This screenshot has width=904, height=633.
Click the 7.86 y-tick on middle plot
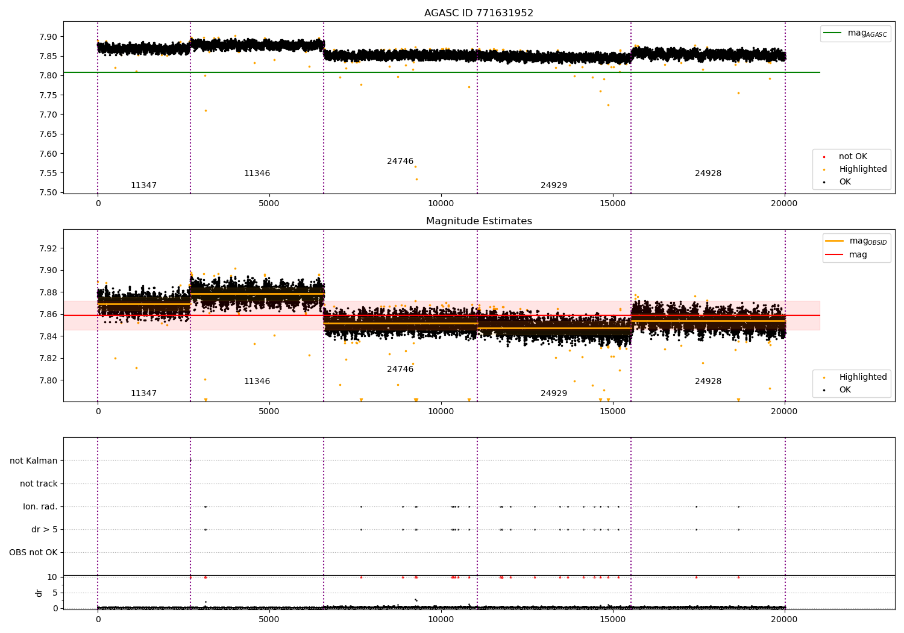coord(48,315)
